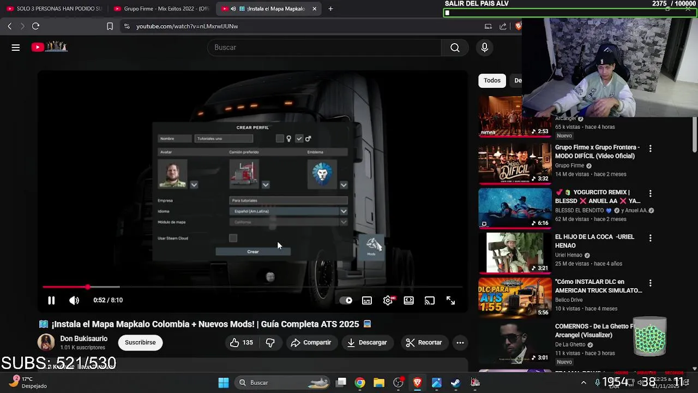Close the Instala el Mapa Mapkalo tab
The image size is (698, 393).
pos(314,9)
